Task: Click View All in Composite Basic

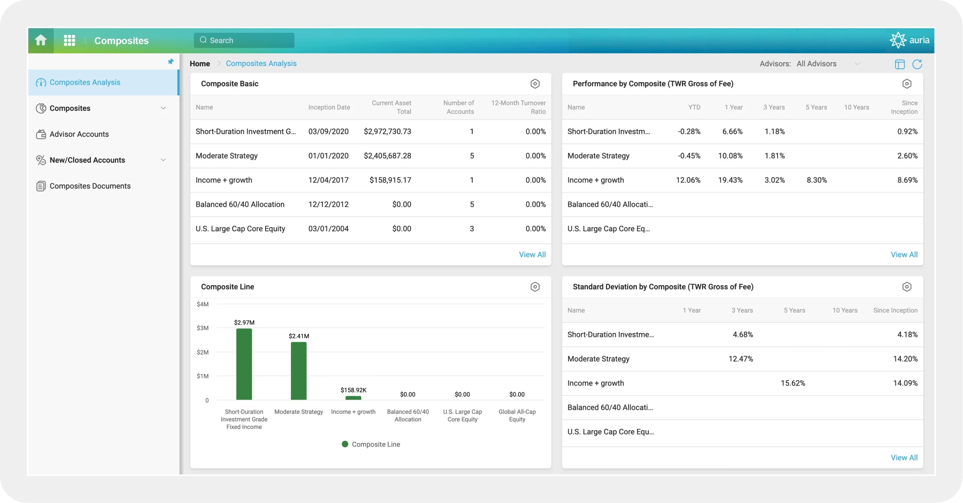Action: [532, 255]
